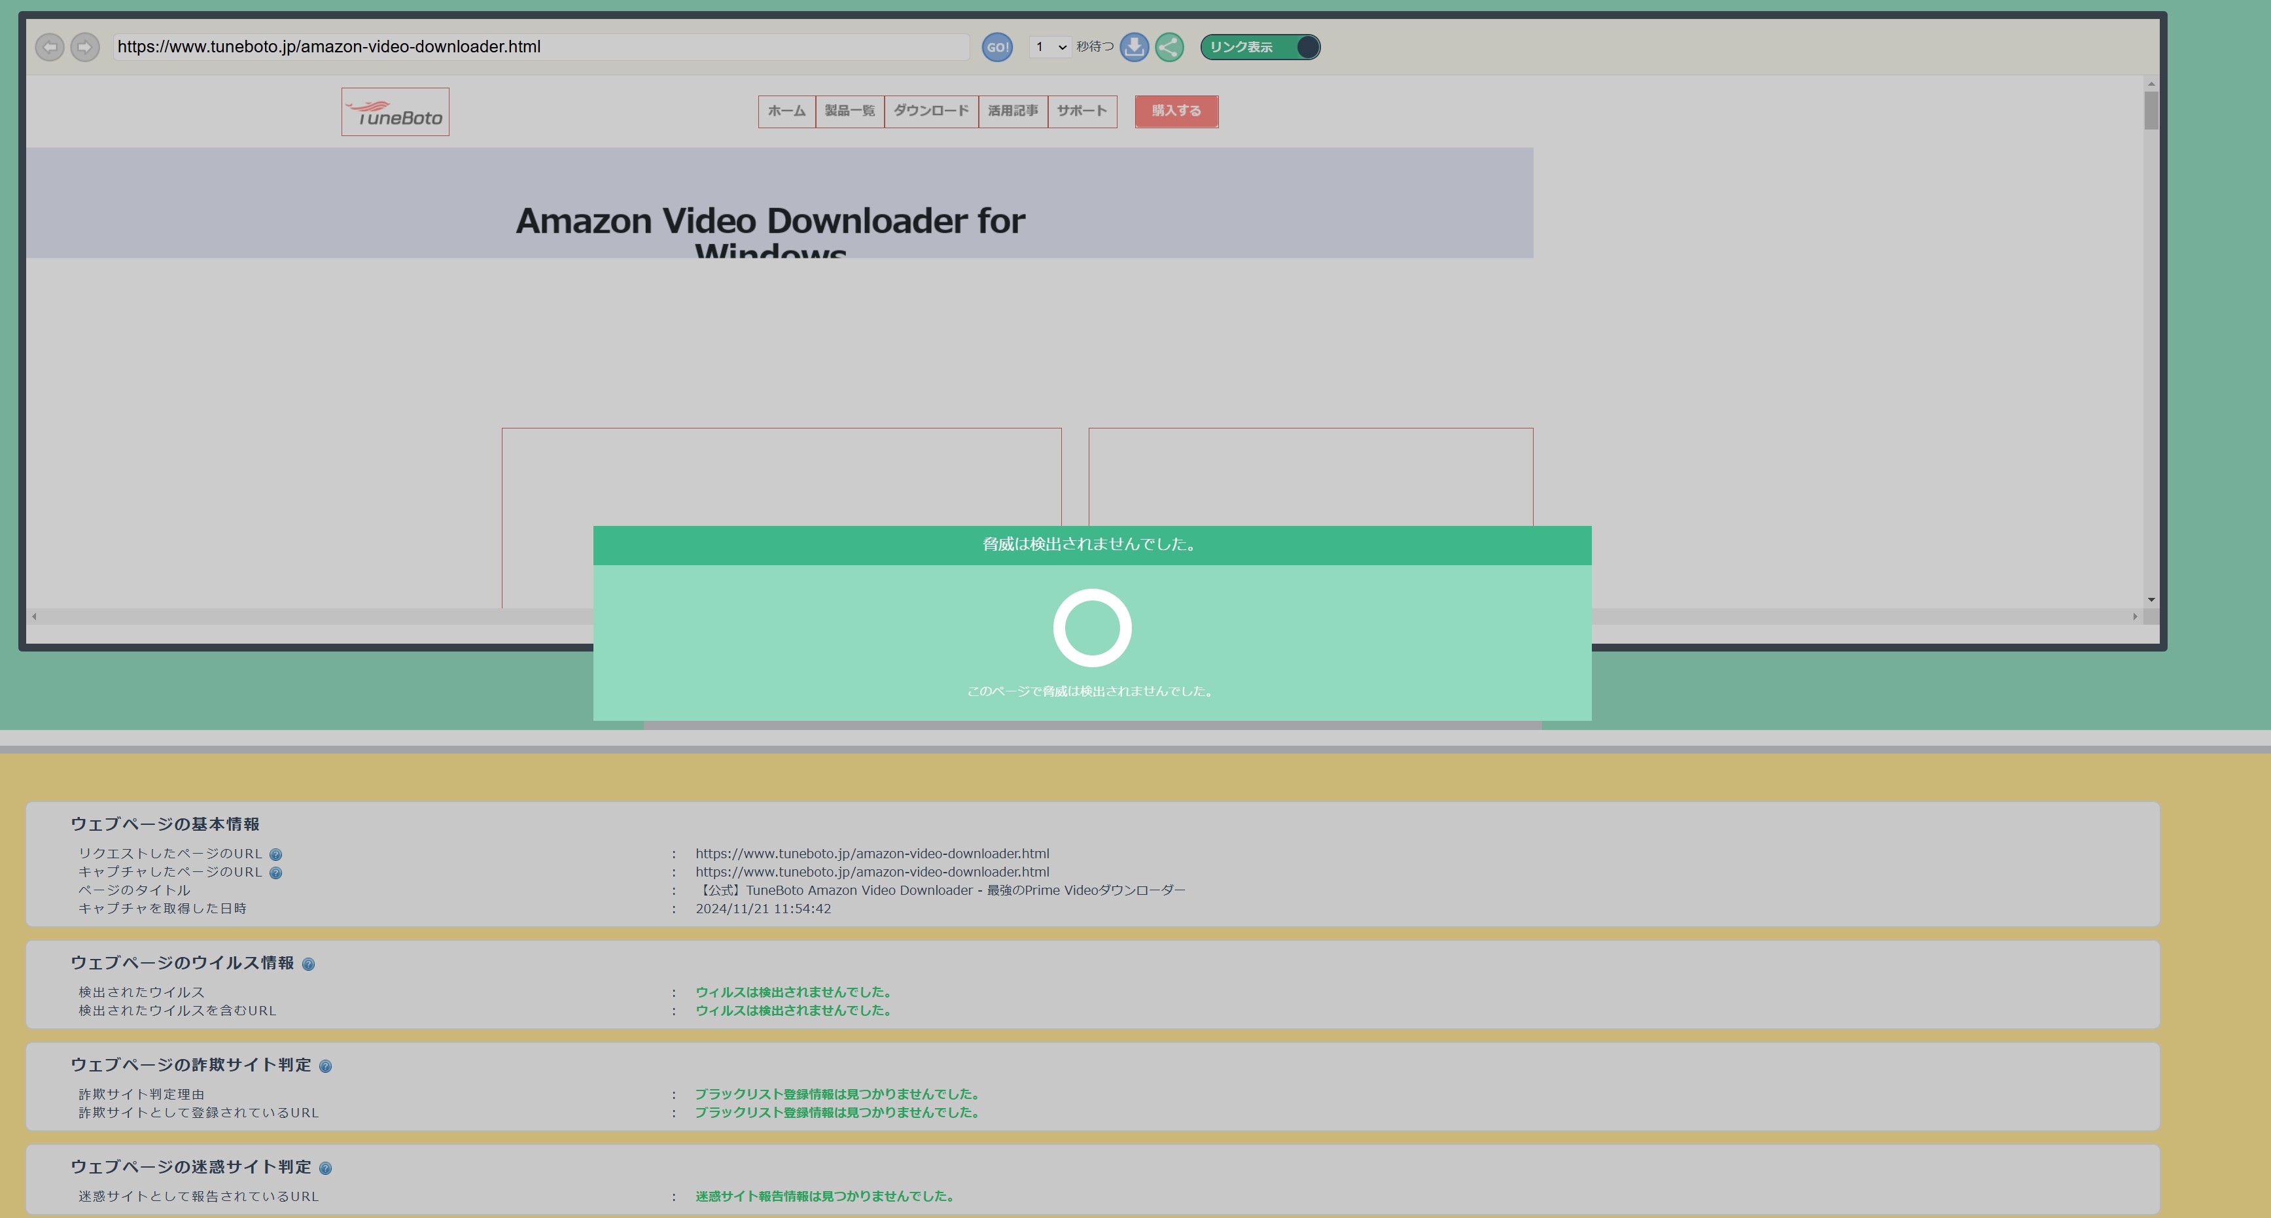2271x1218 pixels.
Task: Click help icon beside ウェブページの詐欺サイト判定
Action: [325, 1066]
